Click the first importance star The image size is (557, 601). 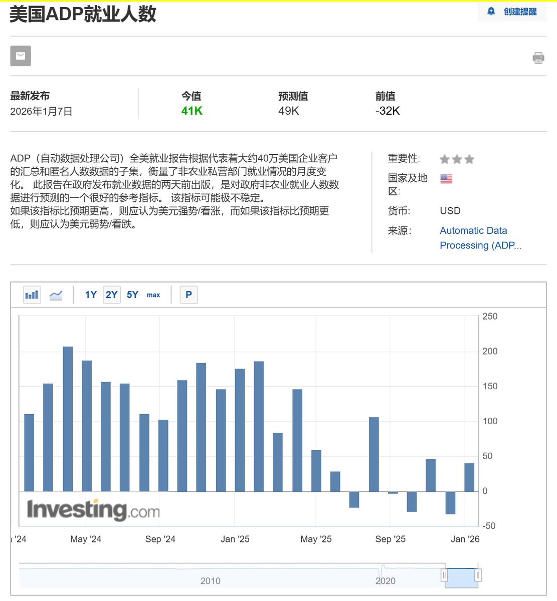pos(444,159)
